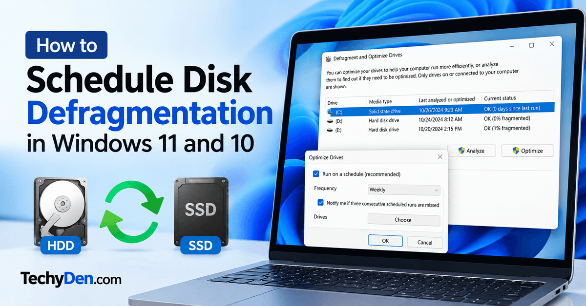Select the (C:) drive icon
Image resolution: width=586 pixels, height=306 pixels.
(x=330, y=112)
